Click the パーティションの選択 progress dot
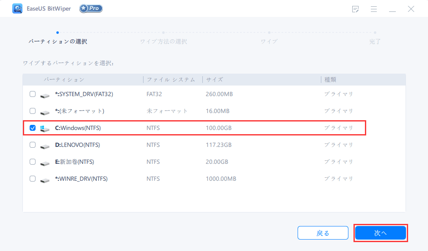This screenshot has height=251, width=428. click(x=58, y=32)
